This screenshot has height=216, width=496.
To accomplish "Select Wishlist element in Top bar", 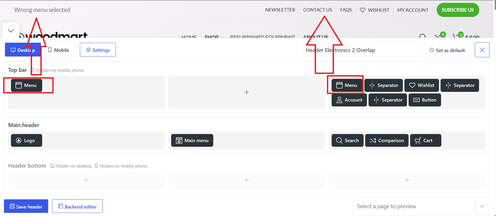I will [422, 85].
